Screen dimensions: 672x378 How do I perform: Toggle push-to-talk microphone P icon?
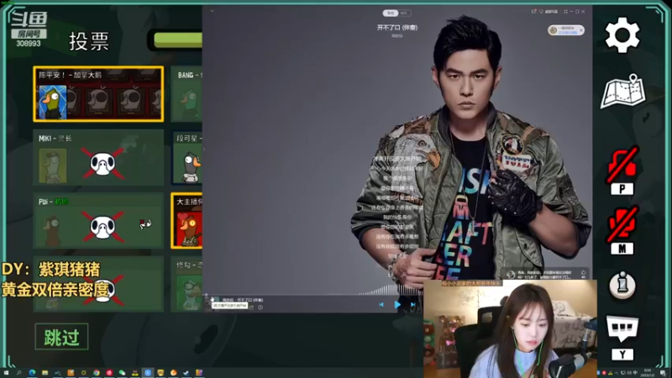click(x=622, y=171)
